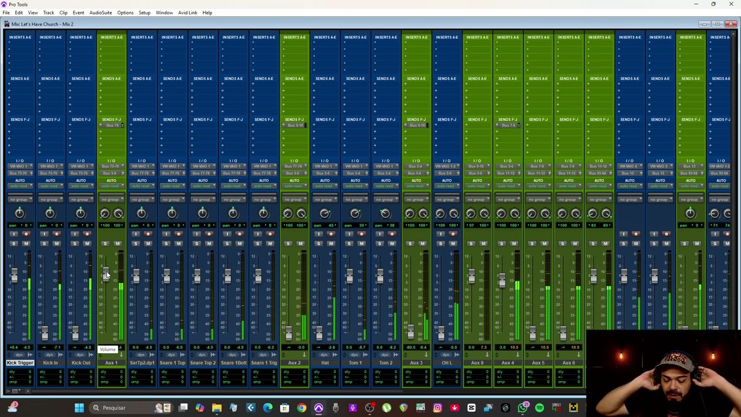
Task: Open Aux 3 input path selector
Action: (x=416, y=166)
